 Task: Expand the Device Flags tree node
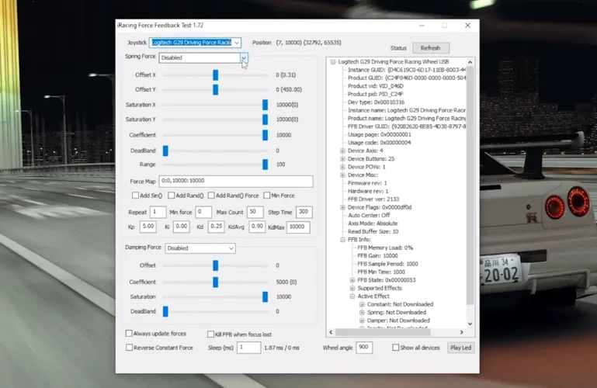click(x=342, y=207)
